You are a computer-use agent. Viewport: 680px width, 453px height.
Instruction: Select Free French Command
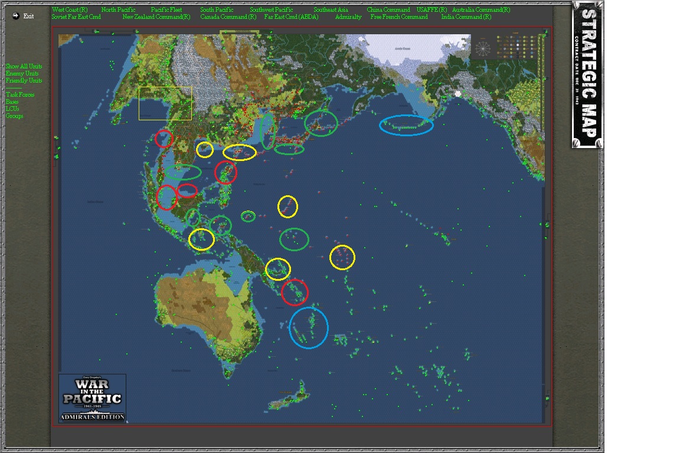tap(399, 17)
